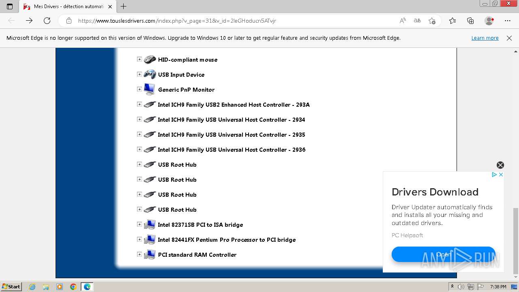Select Generic PnP Monitor label
This screenshot has width=519, height=292.
point(186,90)
